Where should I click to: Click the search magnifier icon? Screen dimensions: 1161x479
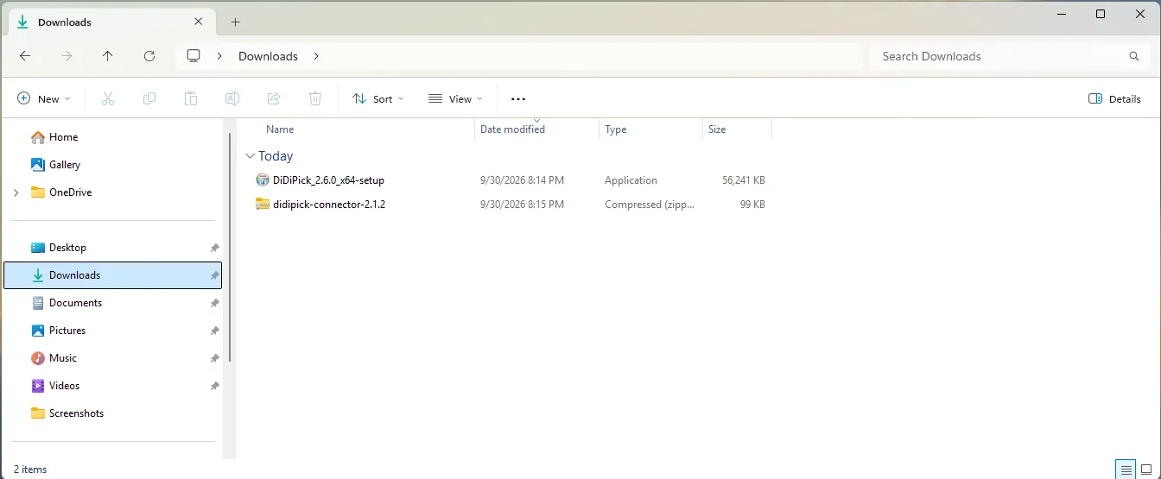coord(1134,56)
